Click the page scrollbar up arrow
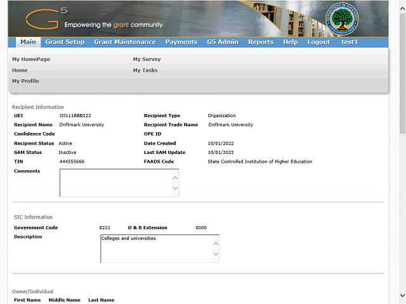The height and width of the screenshot is (304, 406). click(402, 4)
